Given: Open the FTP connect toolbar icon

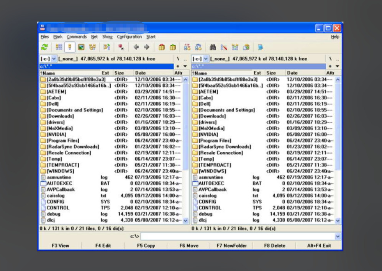Looking at the screenshot, I should pyautogui.click(x=187, y=47).
